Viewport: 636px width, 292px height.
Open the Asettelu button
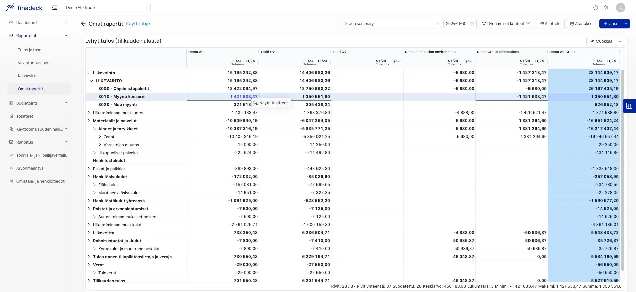(550, 24)
